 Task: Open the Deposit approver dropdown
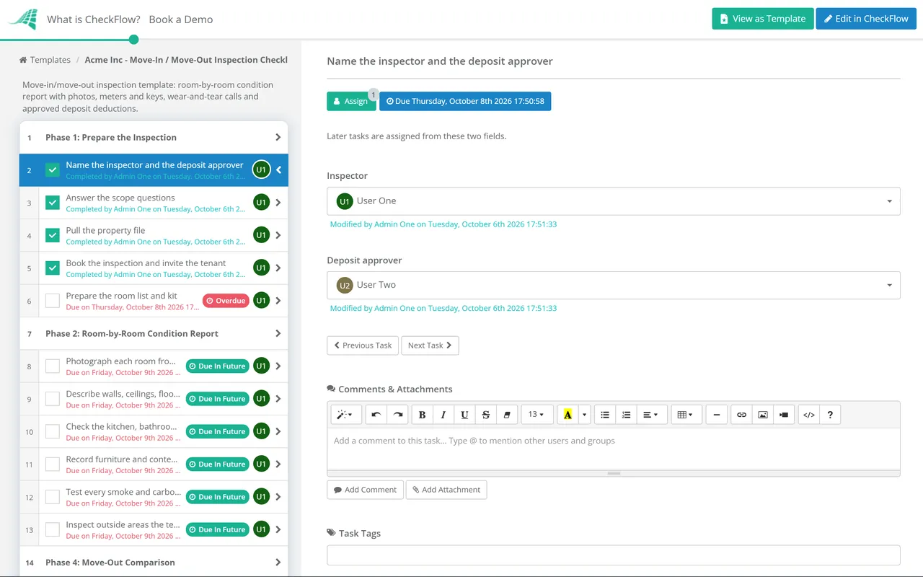point(614,285)
